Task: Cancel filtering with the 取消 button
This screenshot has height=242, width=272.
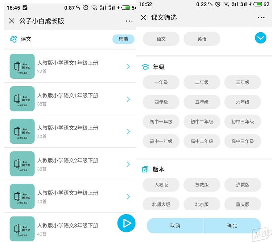Action: point(175,226)
